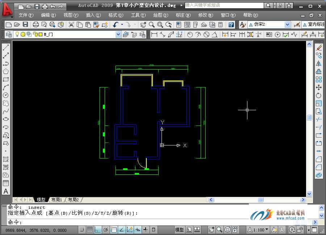
Task: Open the 1:100 annotation scale menu
Action: [258, 230]
